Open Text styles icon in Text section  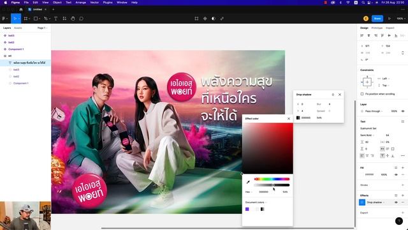[x=403, y=121]
